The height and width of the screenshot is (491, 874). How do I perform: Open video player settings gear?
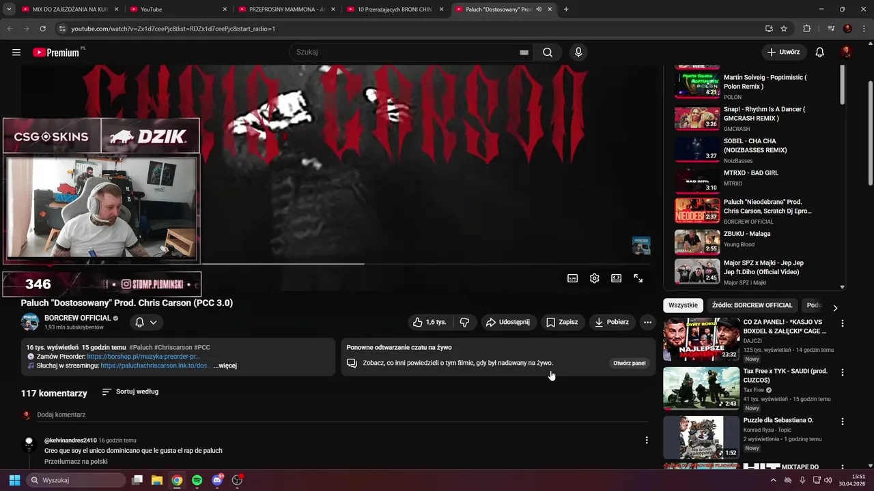pyautogui.click(x=594, y=278)
